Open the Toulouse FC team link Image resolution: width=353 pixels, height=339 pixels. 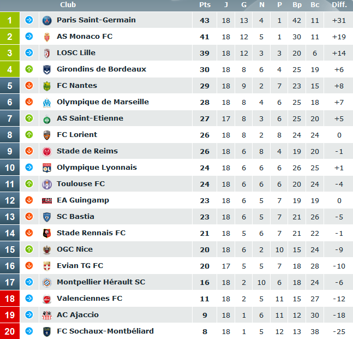coord(81,183)
